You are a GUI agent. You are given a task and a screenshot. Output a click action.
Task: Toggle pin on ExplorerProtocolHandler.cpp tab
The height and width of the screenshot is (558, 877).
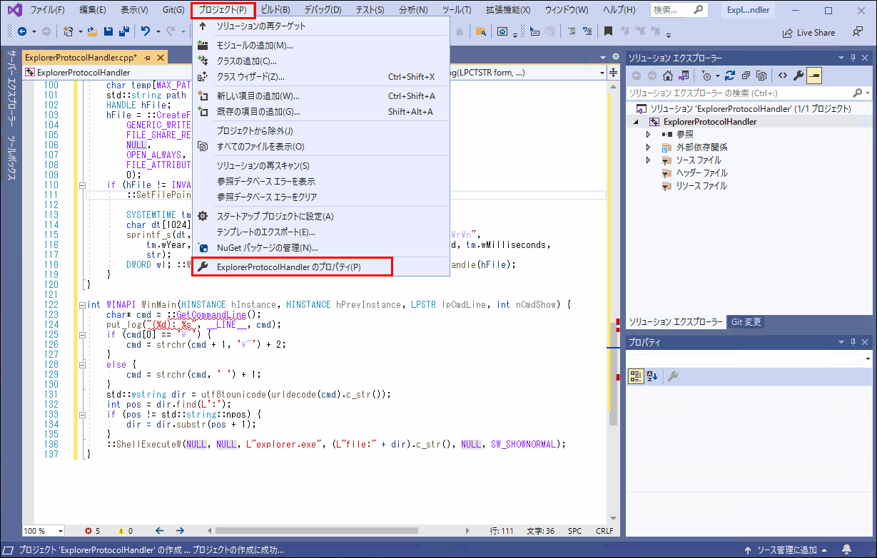click(147, 57)
